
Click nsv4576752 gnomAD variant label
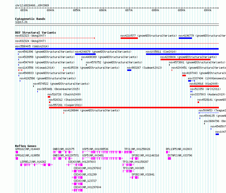click(114, 62)
